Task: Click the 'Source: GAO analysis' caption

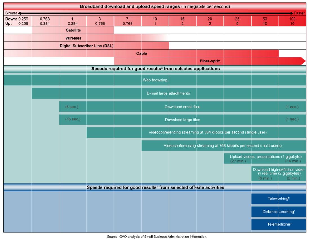Action: coord(157,237)
